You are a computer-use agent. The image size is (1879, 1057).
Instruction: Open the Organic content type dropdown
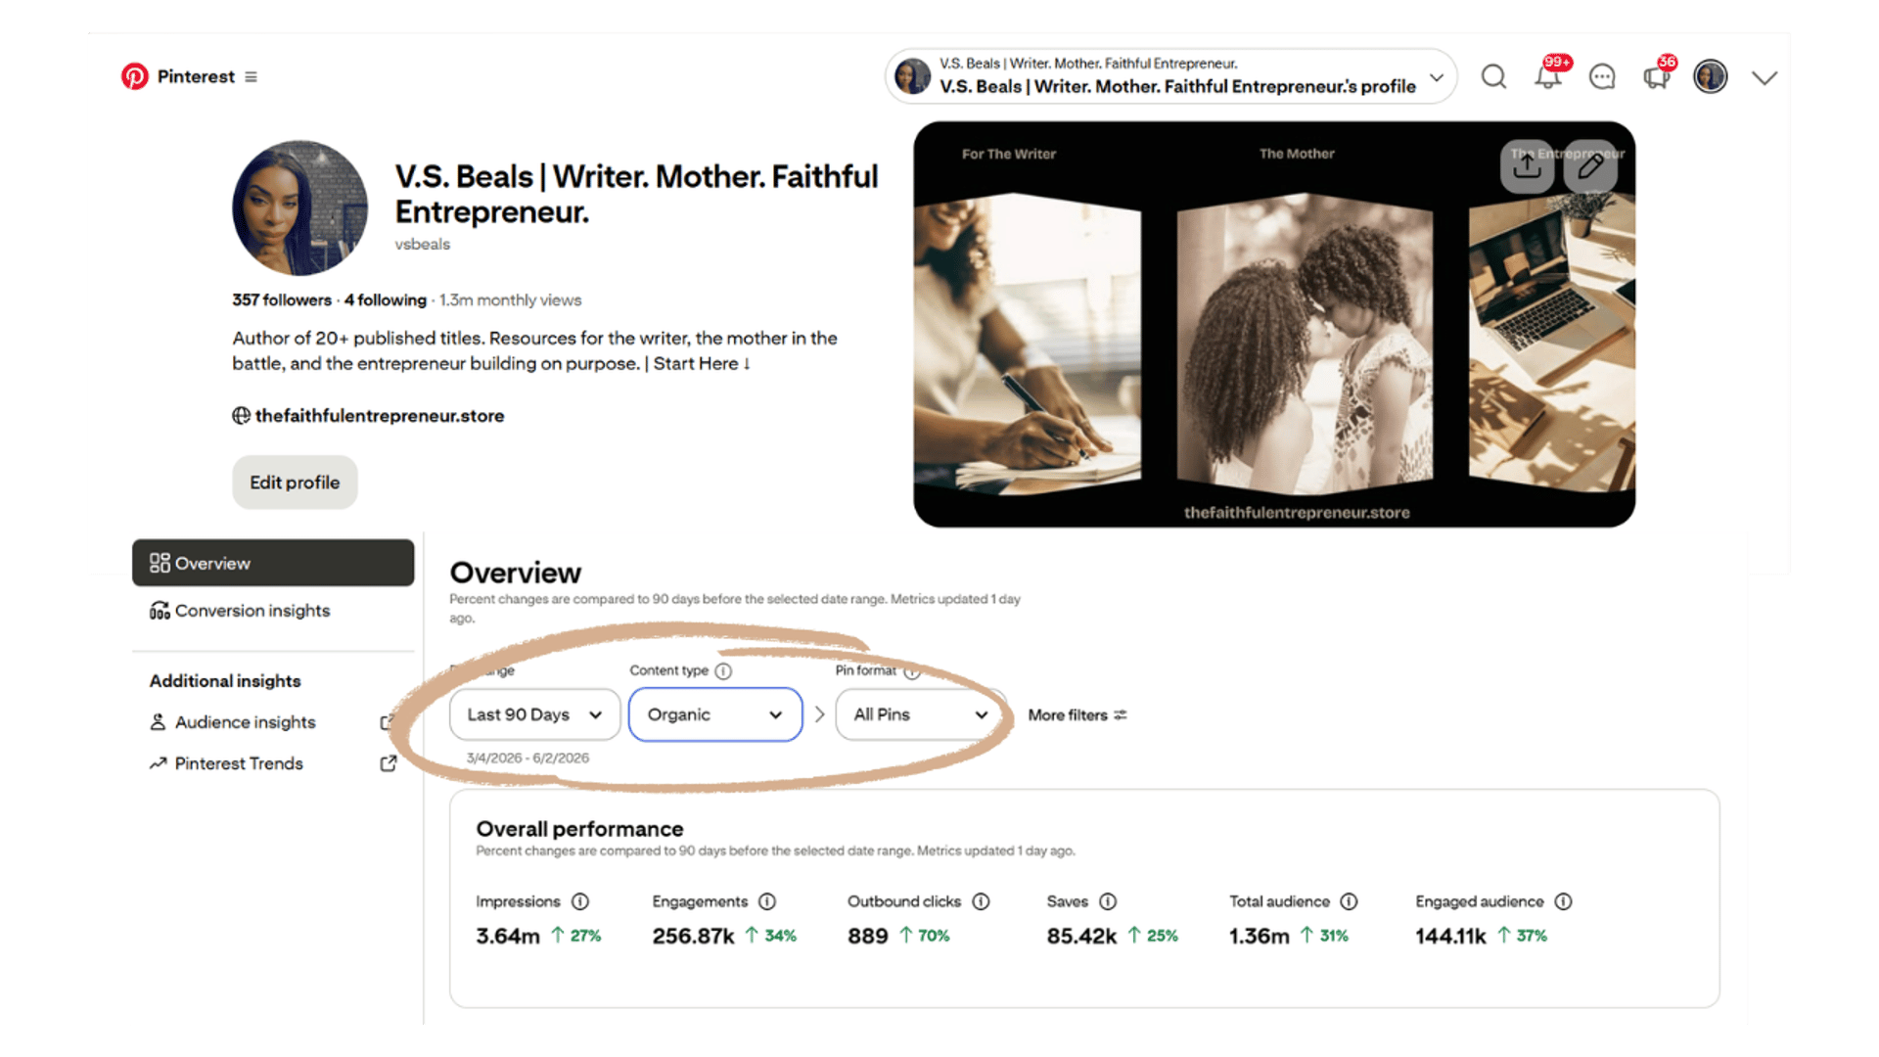click(715, 714)
